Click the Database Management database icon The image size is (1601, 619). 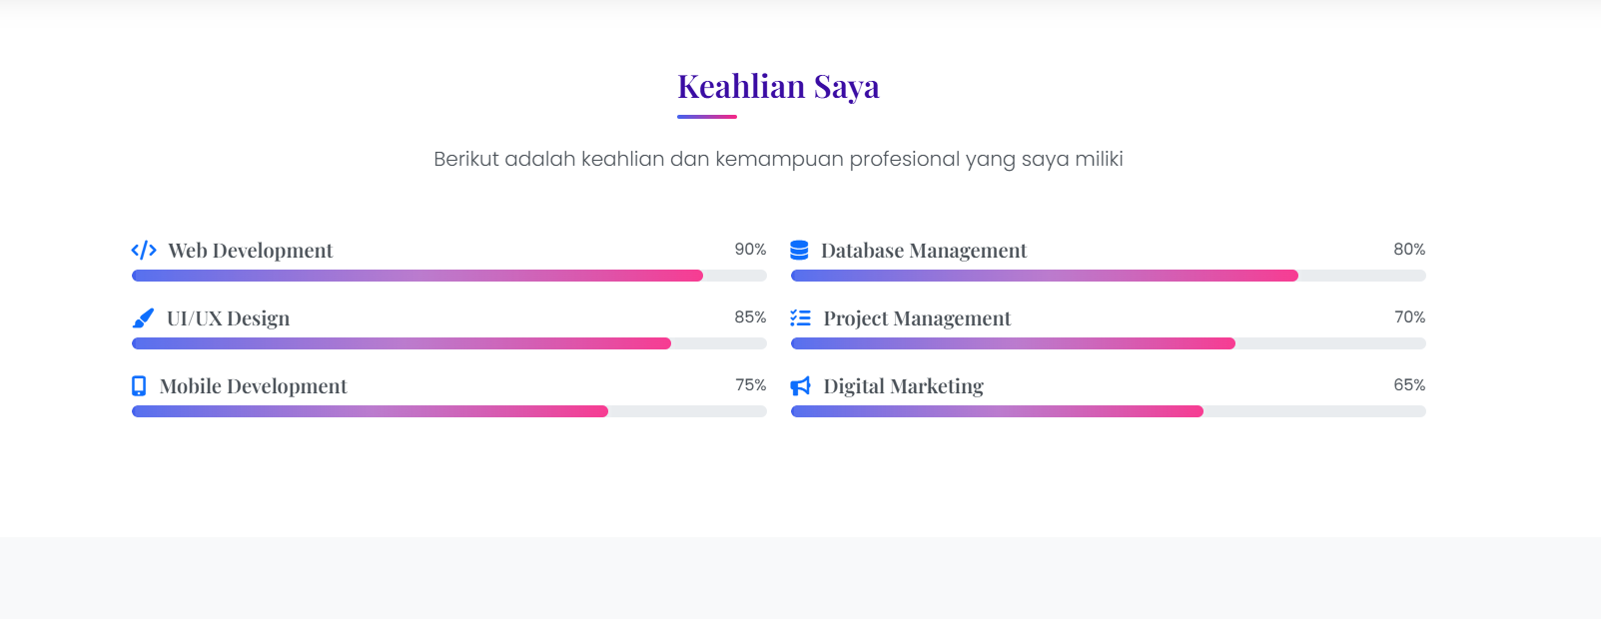pos(799,250)
